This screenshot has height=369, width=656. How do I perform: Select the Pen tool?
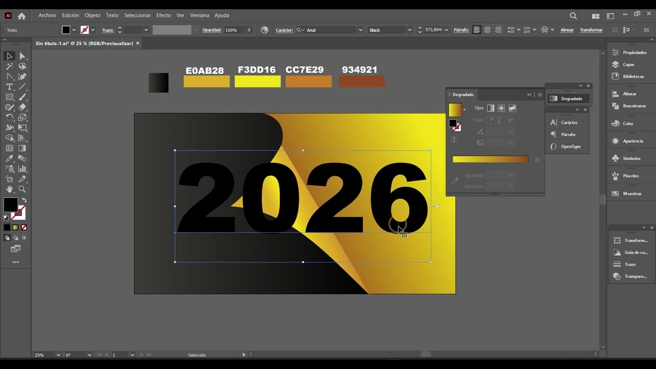pyautogui.click(x=9, y=76)
